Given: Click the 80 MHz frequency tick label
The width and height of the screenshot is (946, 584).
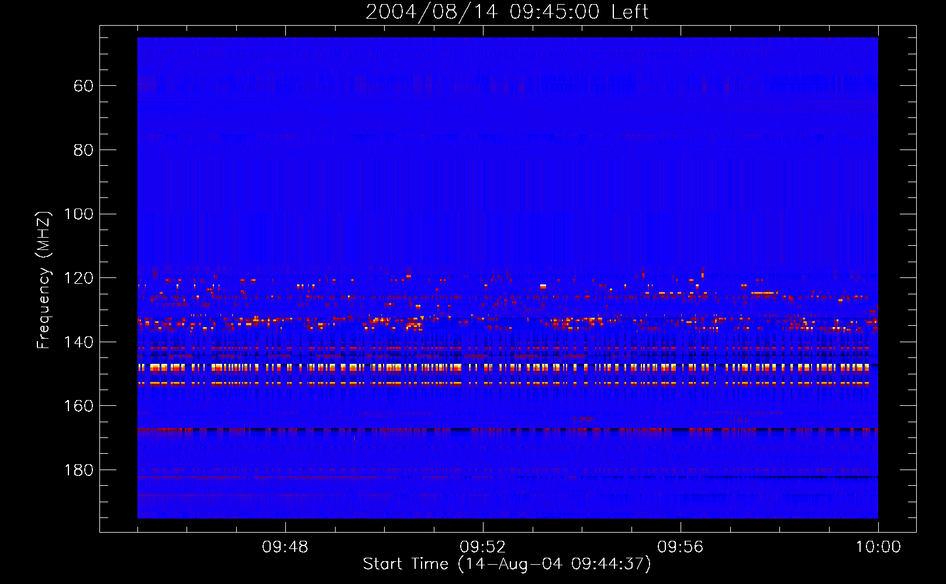Looking at the screenshot, I should (84, 150).
